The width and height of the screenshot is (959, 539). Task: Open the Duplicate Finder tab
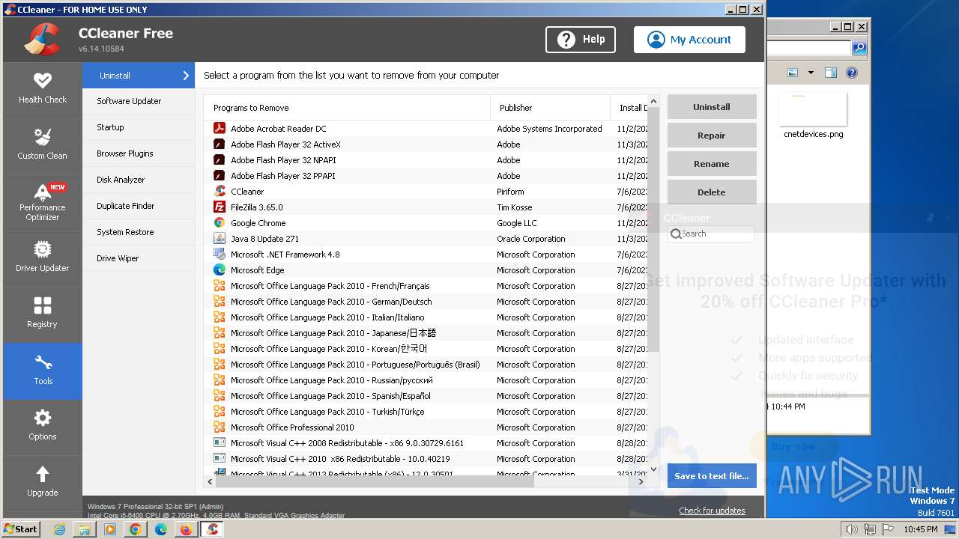tap(139, 206)
